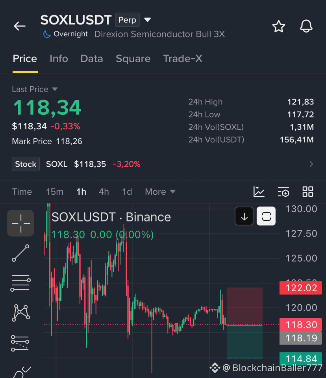Click the Mark Price 118,26 text
326x378 pixels.
tap(47, 141)
